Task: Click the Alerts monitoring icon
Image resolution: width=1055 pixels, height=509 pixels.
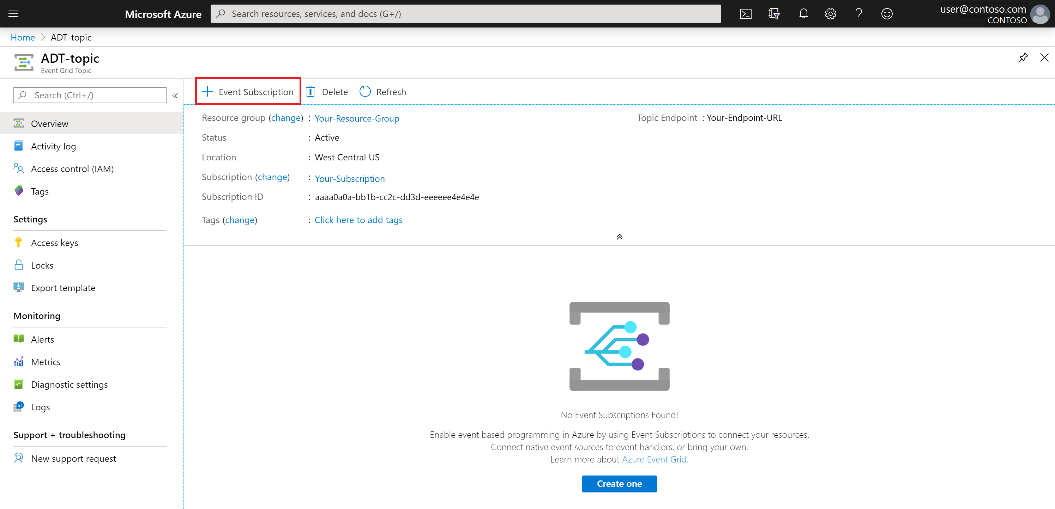Action: (x=19, y=339)
